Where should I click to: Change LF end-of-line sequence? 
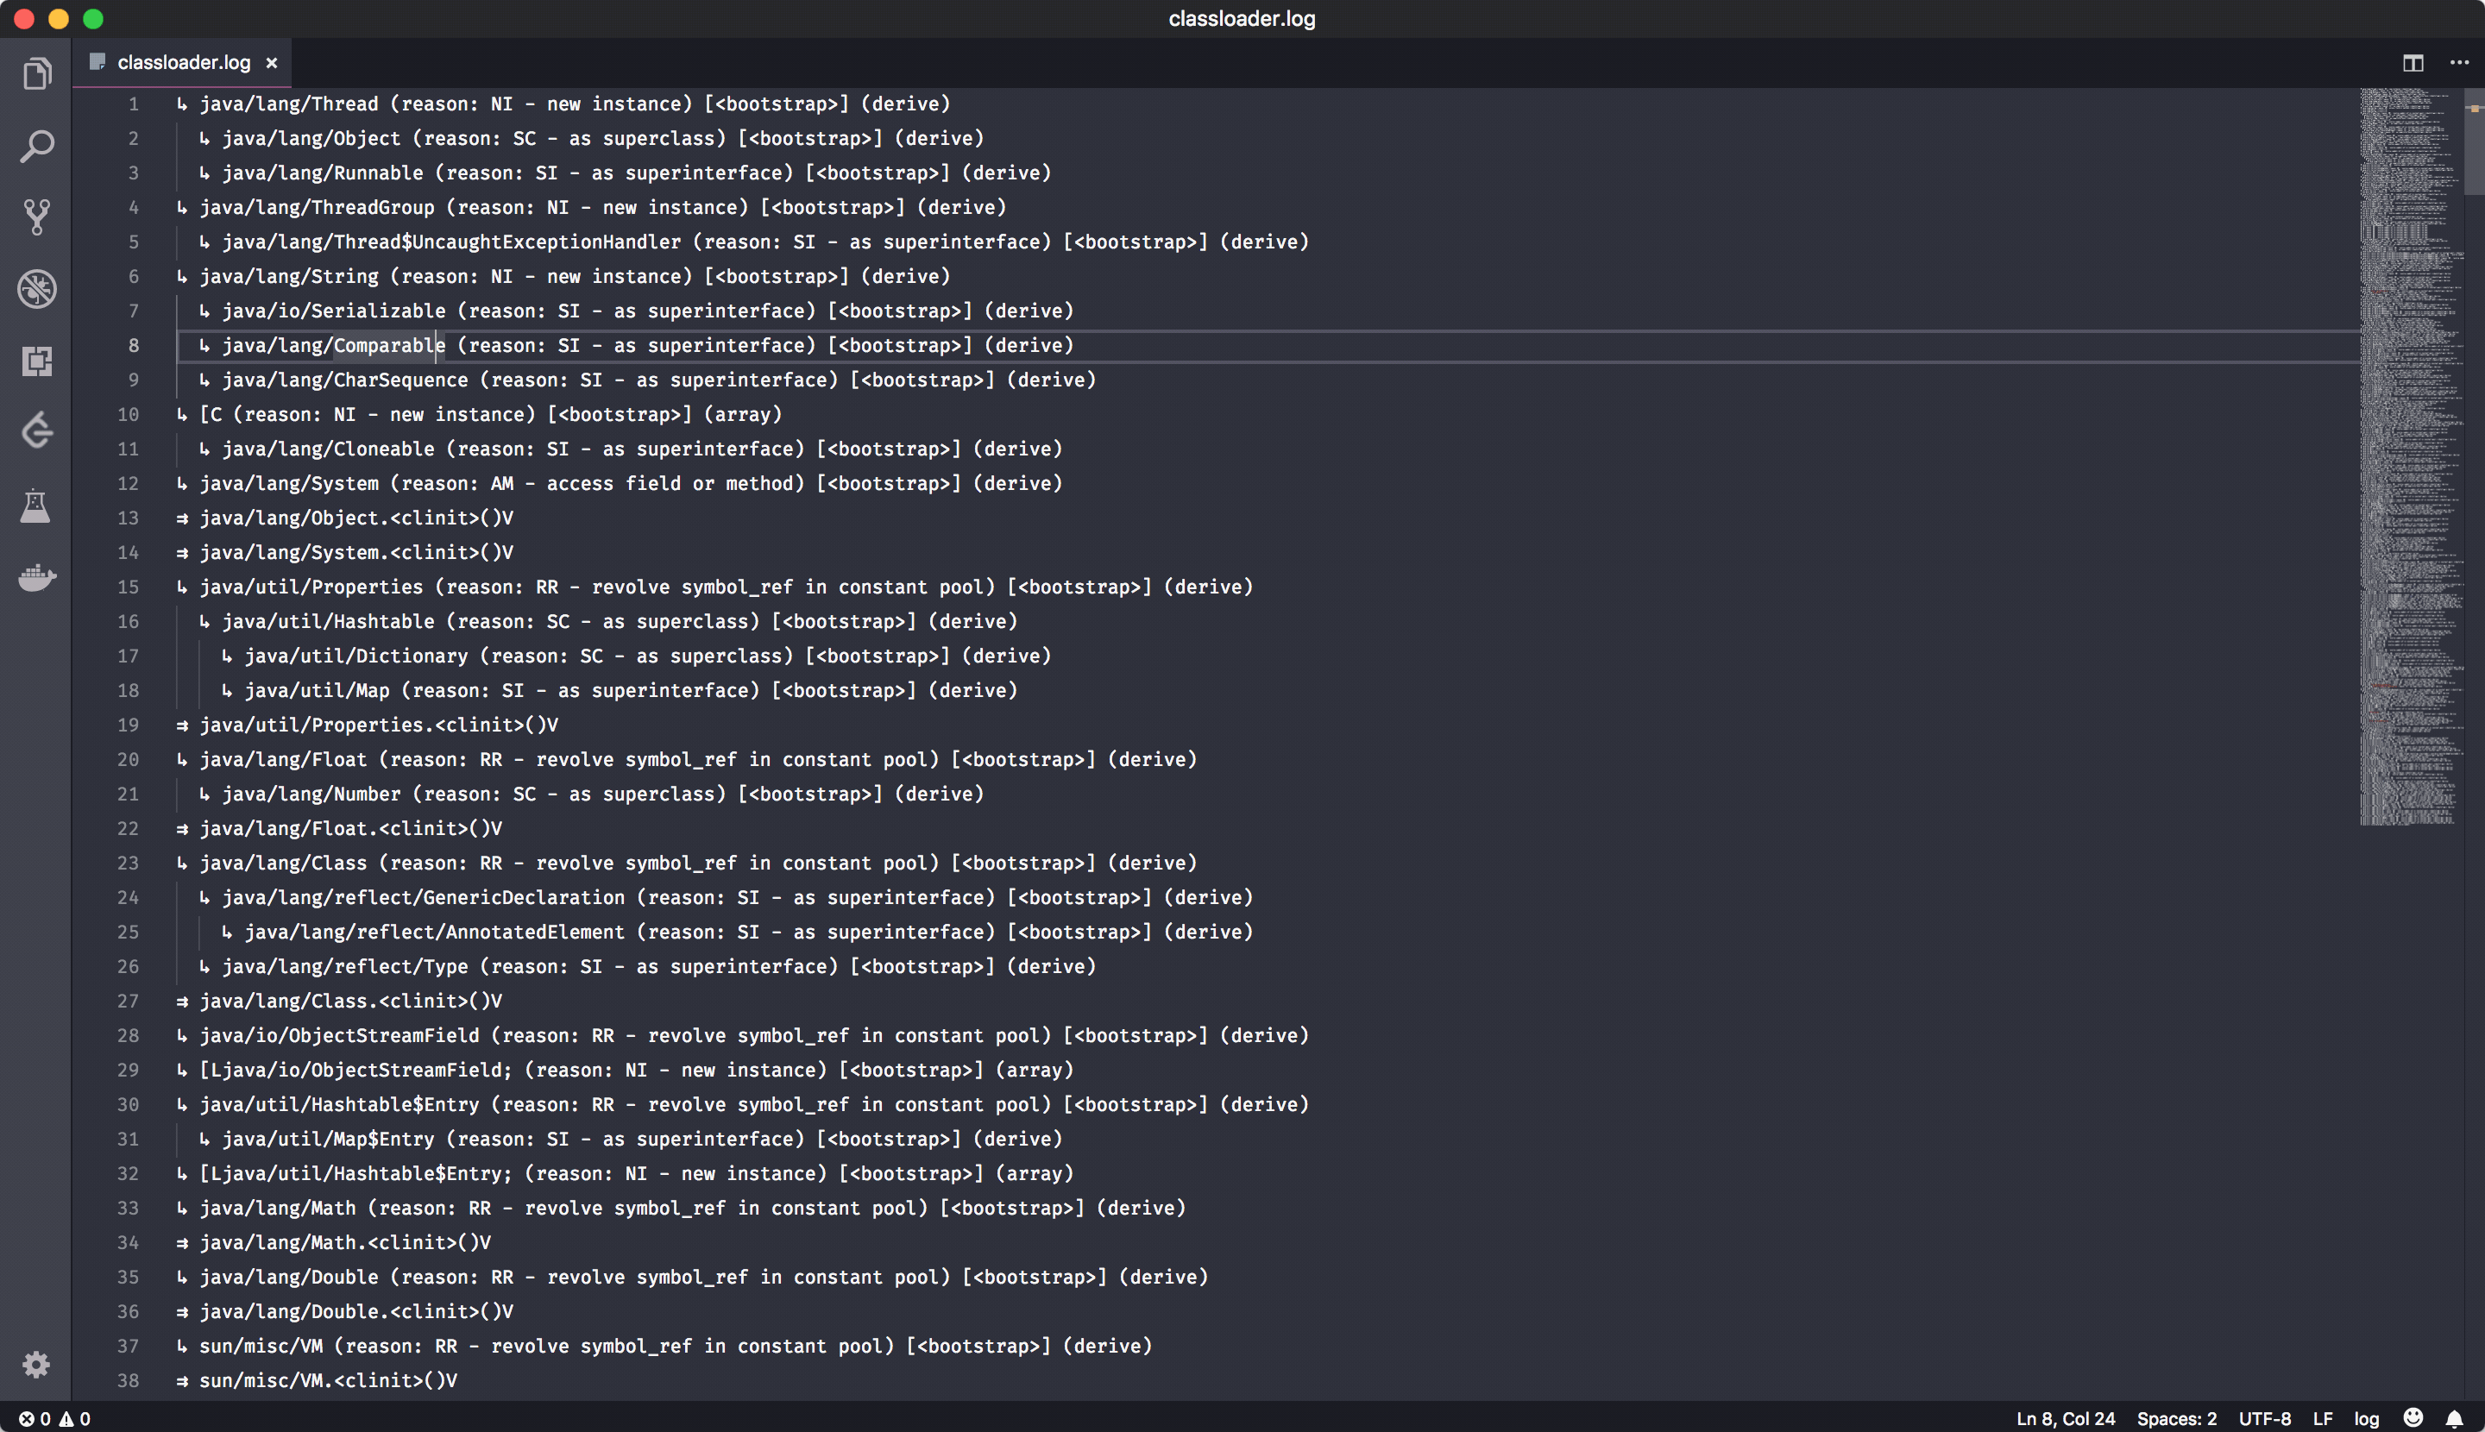(2322, 1418)
